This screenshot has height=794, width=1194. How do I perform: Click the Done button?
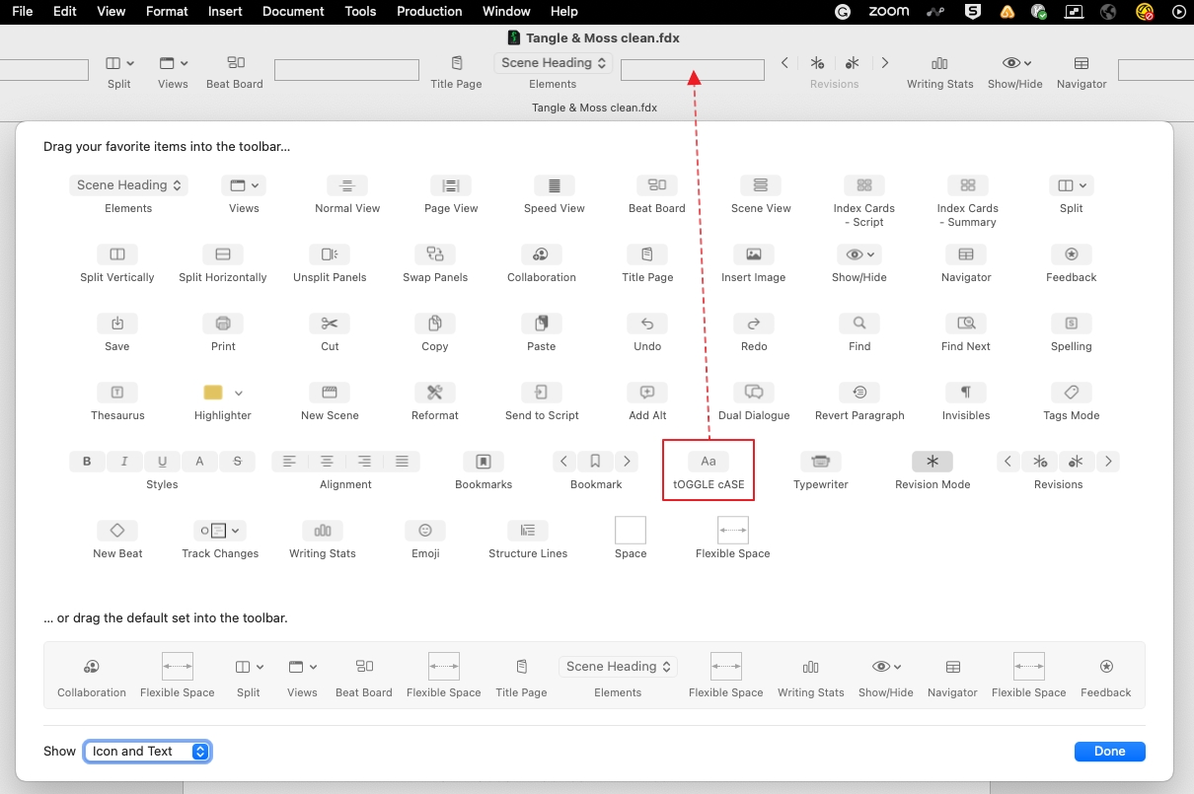(1109, 752)
